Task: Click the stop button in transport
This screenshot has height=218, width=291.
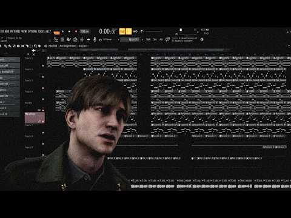Action: [x=69, y=31]
